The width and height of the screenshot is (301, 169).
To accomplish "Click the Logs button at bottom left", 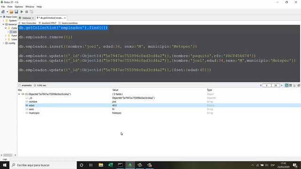I will [5, 159].
